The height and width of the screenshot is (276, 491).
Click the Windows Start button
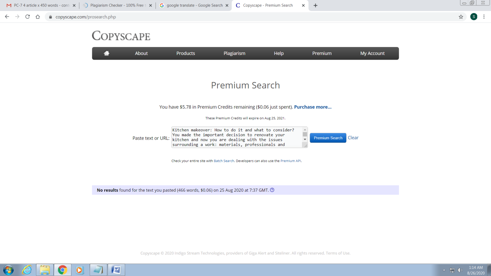(8, 270)
